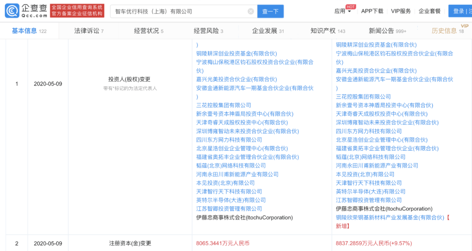Image resolution: width=472 pixels, height=251 pixels.
Task: Open 新余壹号资本神盾局投资中心 in the before-change column
Action: (x=245, y=114)
